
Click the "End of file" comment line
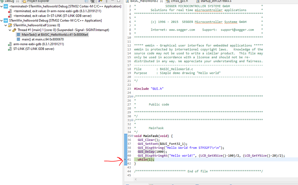tap(198, 171)
